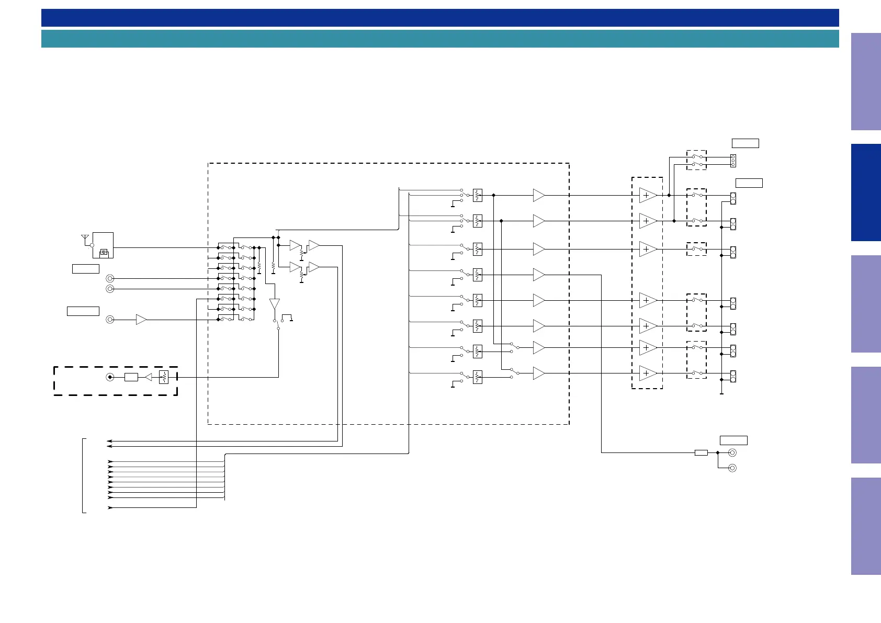This screenshot has height=623, width=881.
Task: Click the bottommost volume control resistor box
Action: coord(478,377)
